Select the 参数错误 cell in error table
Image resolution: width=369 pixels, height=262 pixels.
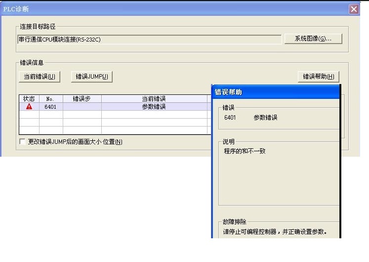pos(154,106)
